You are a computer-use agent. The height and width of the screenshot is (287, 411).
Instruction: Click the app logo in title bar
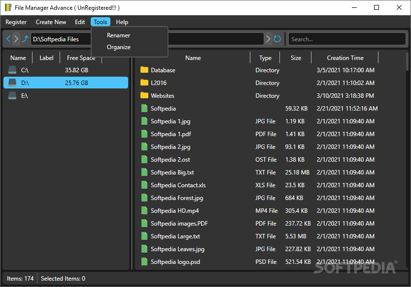(x=8, y=7)
